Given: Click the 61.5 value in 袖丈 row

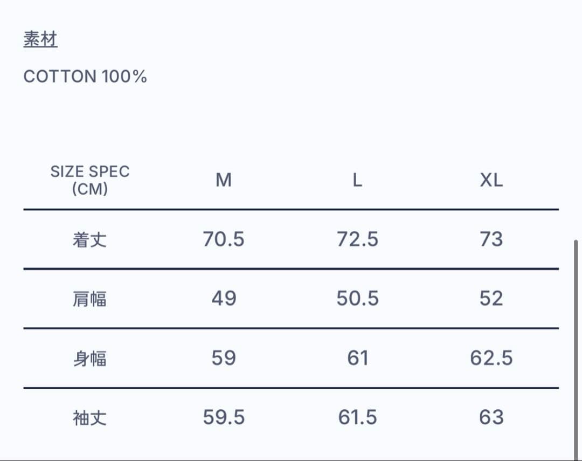Looking at the screenshot, I should click(357, 417).
